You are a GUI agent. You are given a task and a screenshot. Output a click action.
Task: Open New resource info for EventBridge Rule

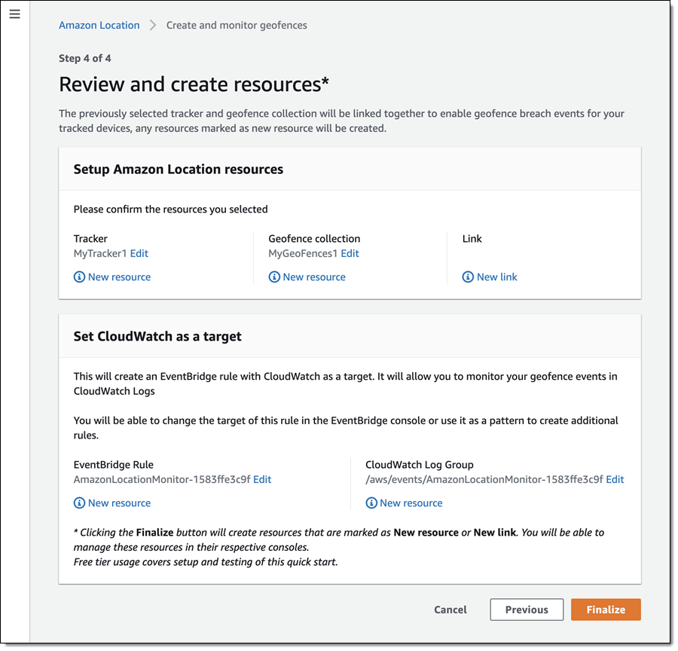point(119,503)
